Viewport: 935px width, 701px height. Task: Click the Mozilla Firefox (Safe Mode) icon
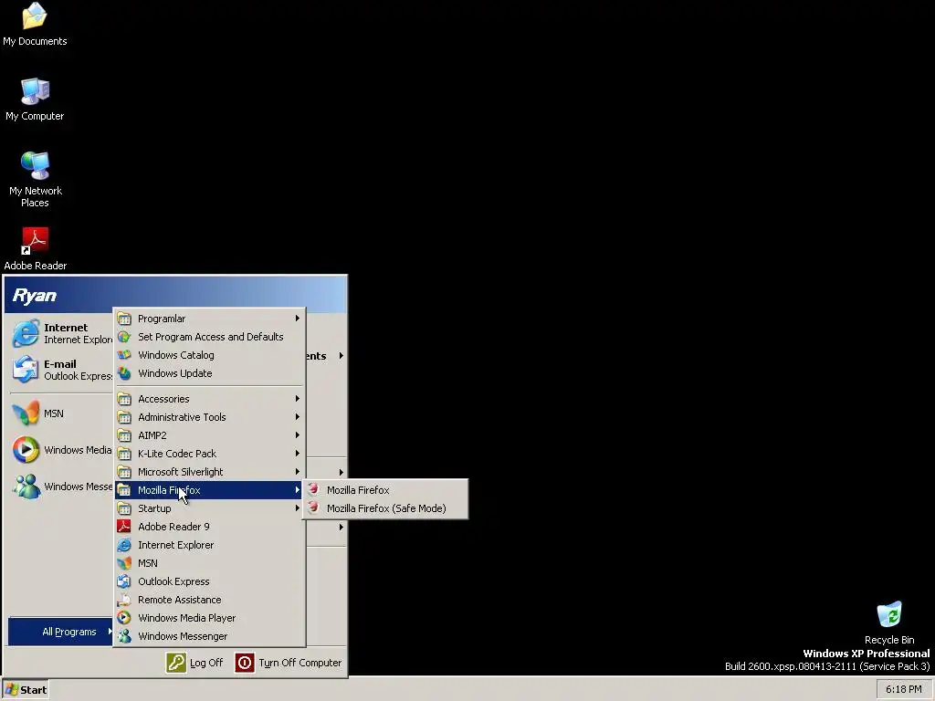(x=313, y=507)
